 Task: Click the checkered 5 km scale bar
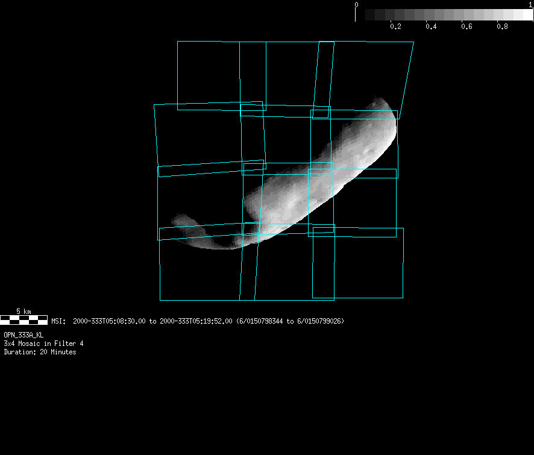pyautogui.click(x=24, y=320)
